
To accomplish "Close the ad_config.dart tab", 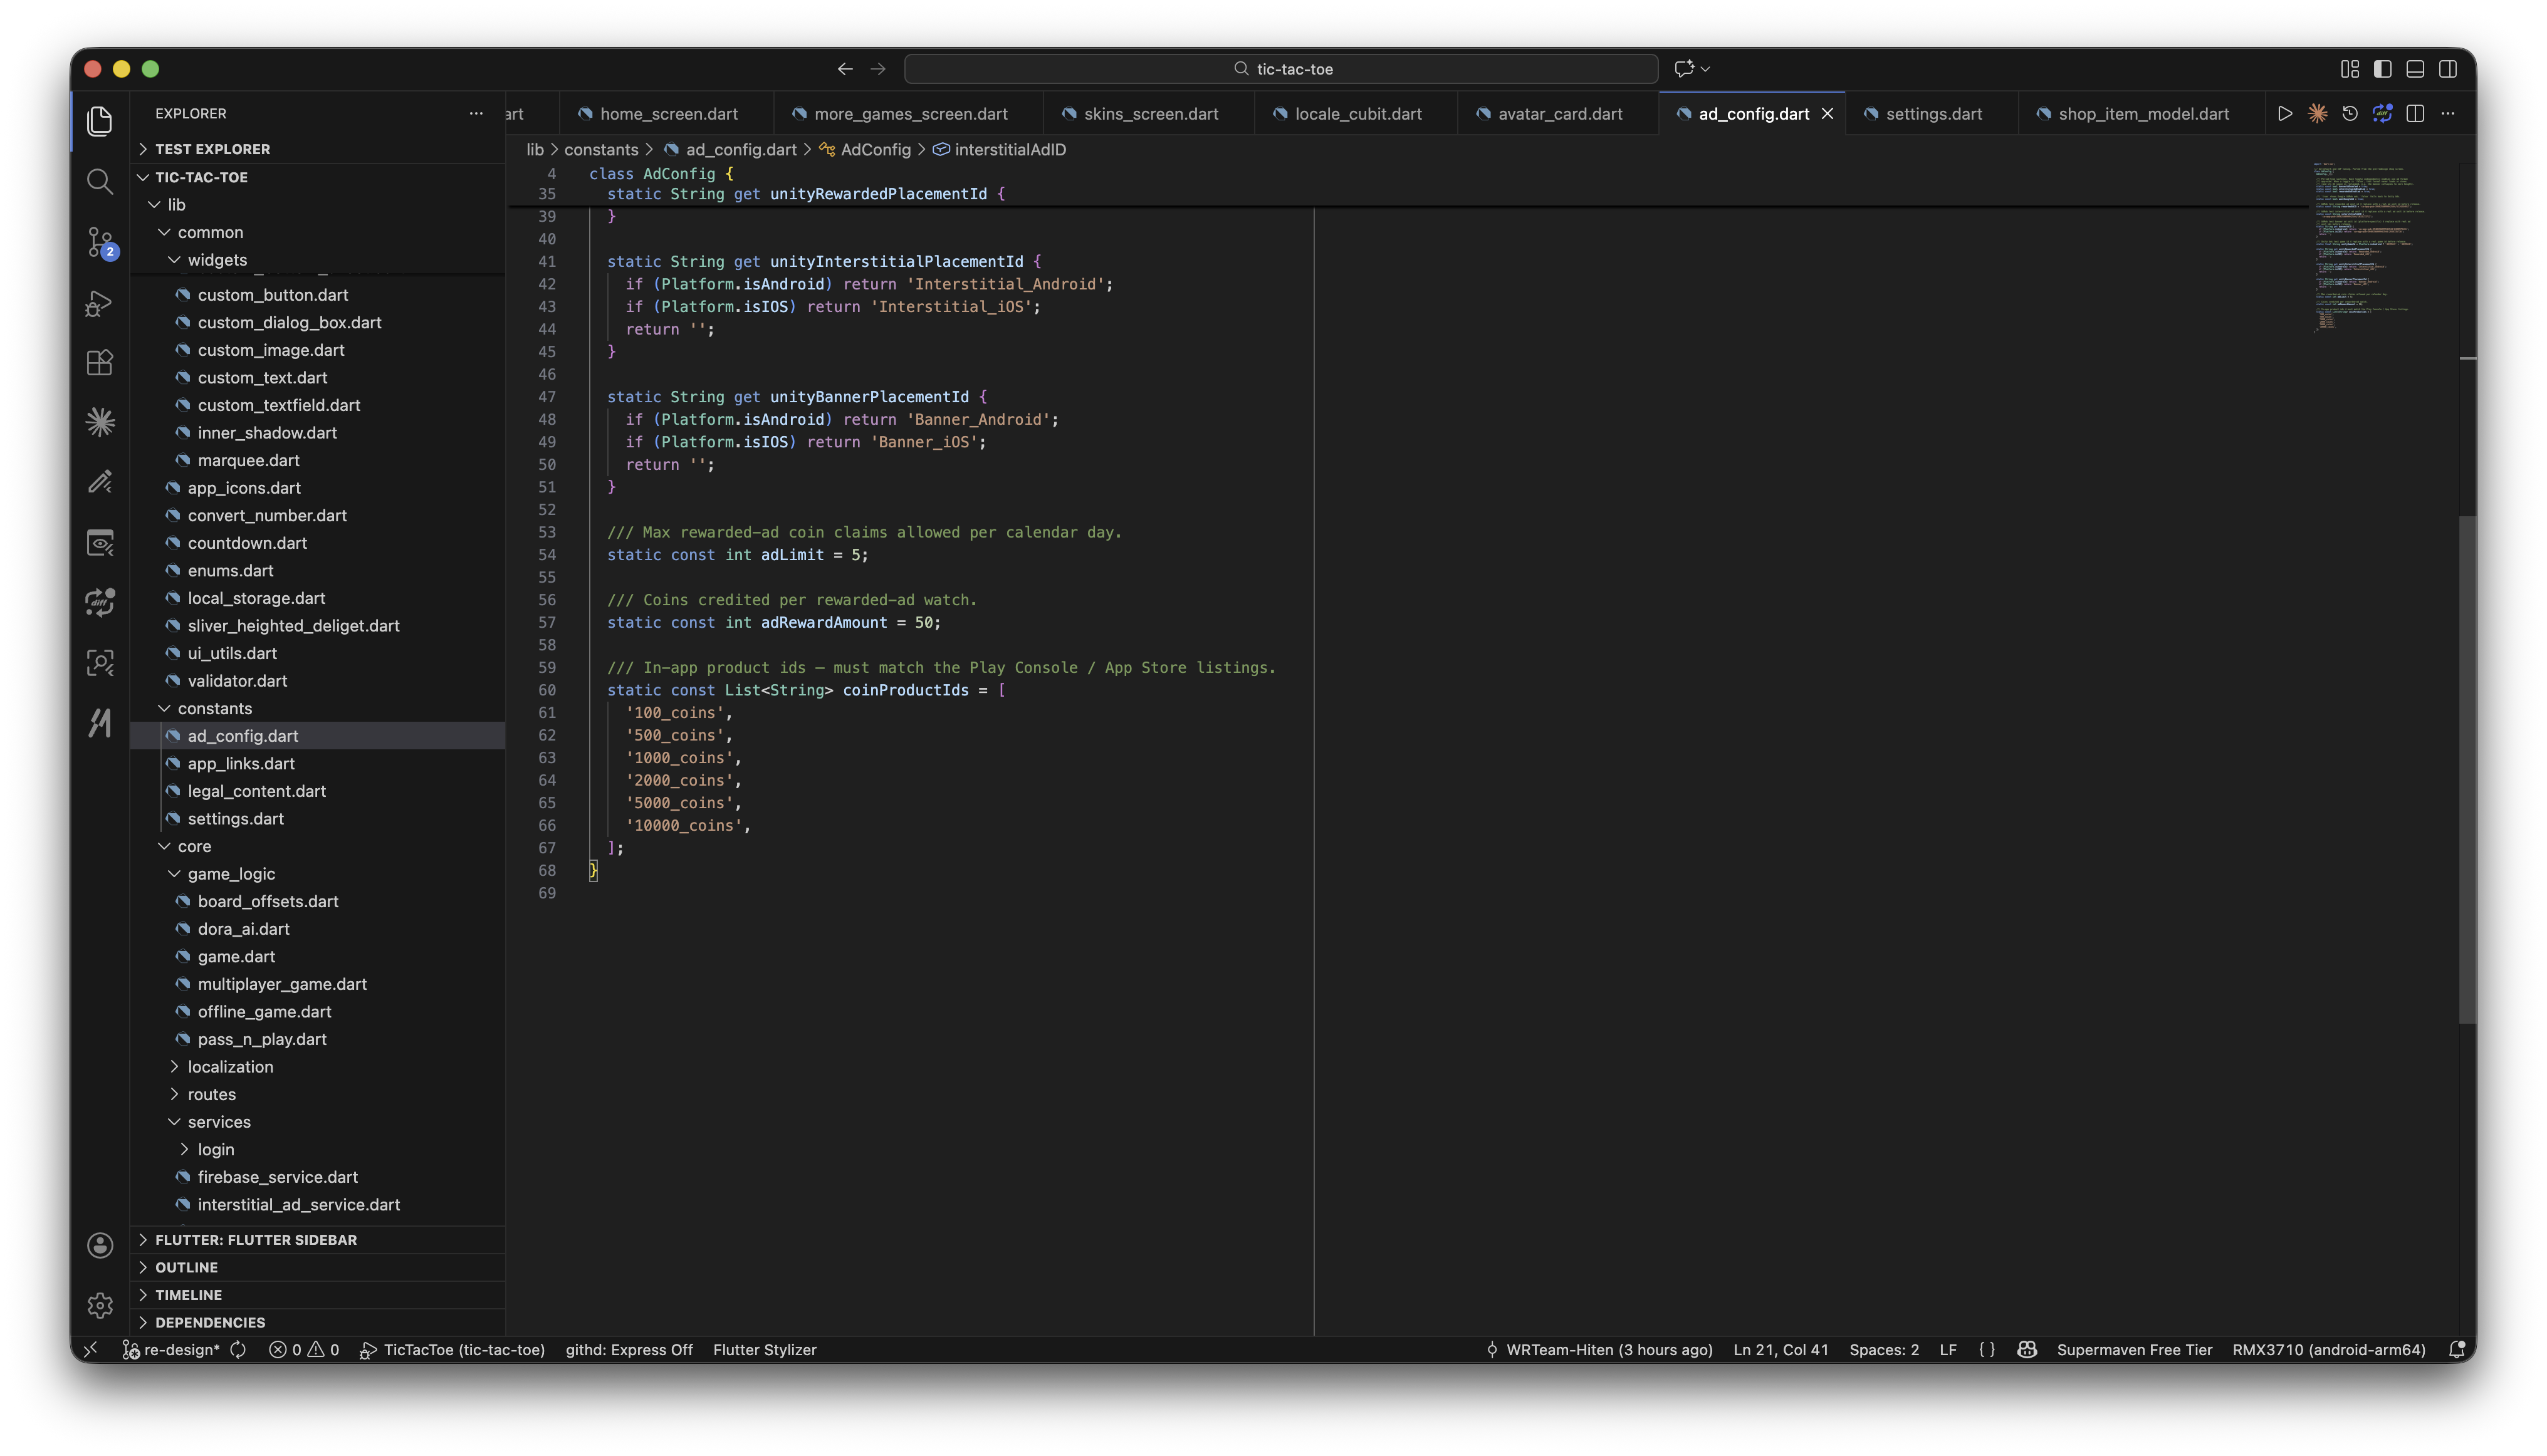I will coord(1827,114).
